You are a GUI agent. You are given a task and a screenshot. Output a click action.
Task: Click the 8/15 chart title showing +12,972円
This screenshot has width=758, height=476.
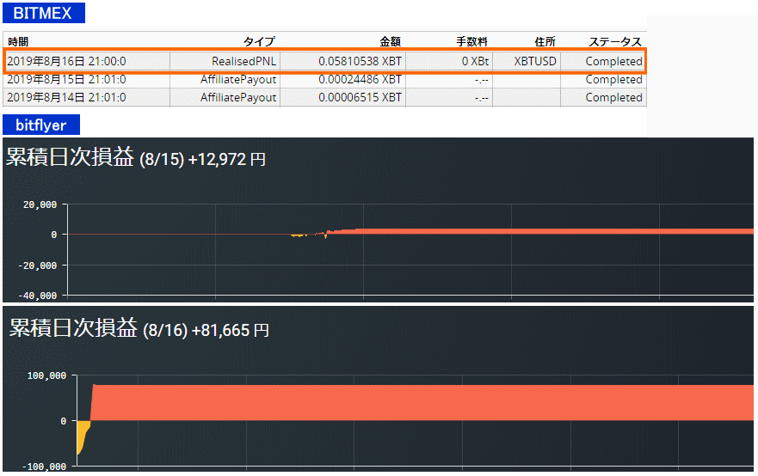tap(137, 158)
